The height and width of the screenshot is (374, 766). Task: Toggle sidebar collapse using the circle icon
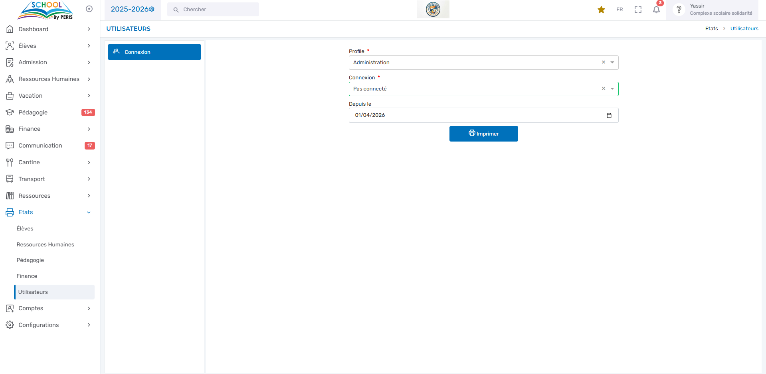89,9
